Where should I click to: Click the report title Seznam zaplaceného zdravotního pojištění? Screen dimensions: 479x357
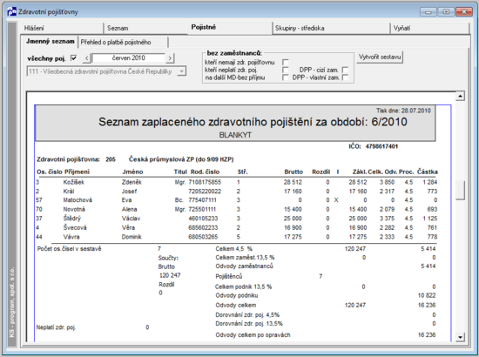coord(253,122)
